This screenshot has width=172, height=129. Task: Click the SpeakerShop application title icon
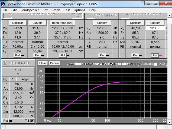[x=3, y=4]
